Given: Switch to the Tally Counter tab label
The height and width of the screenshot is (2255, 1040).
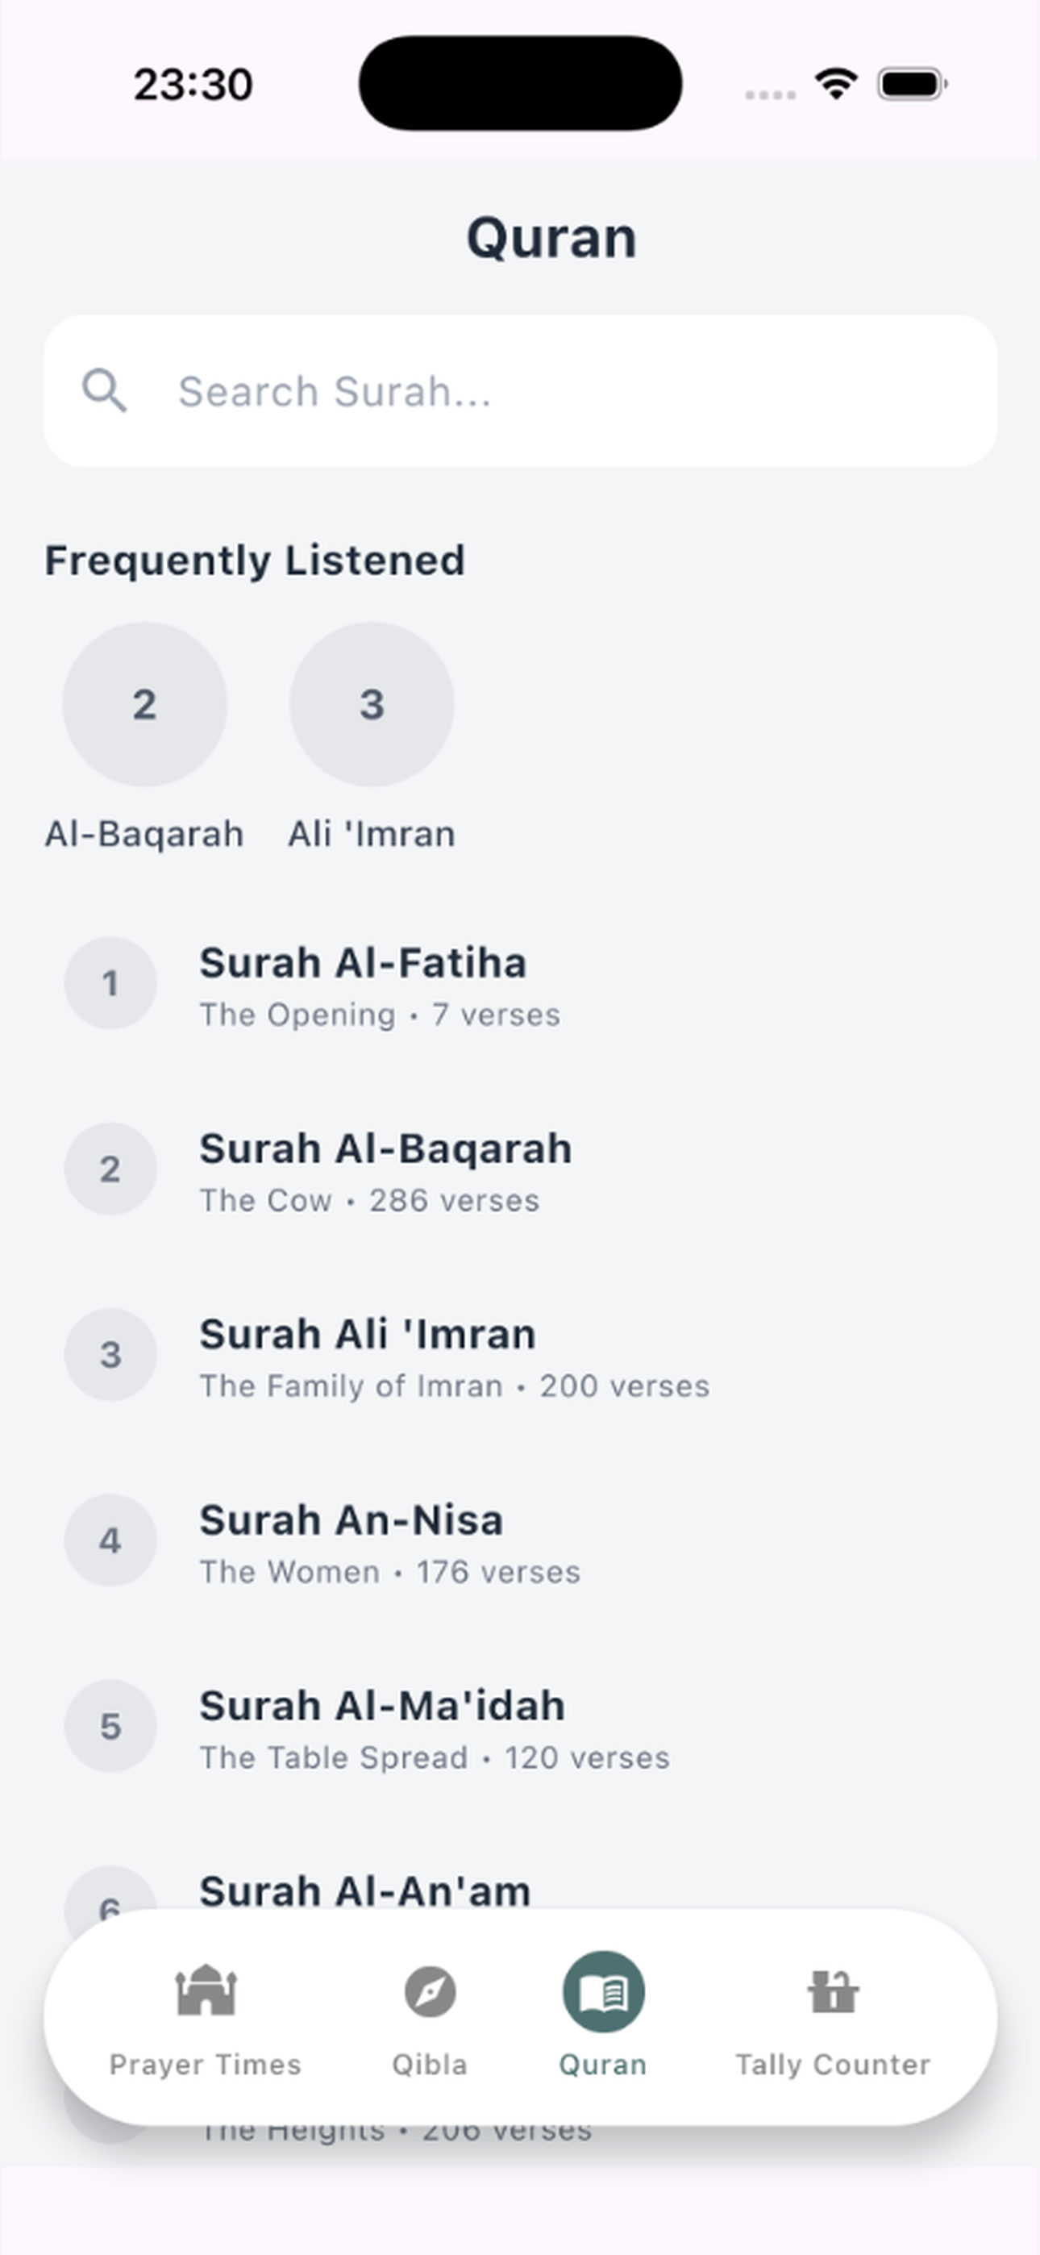Looking at the screenshot, I should (x=833, y=2064).
